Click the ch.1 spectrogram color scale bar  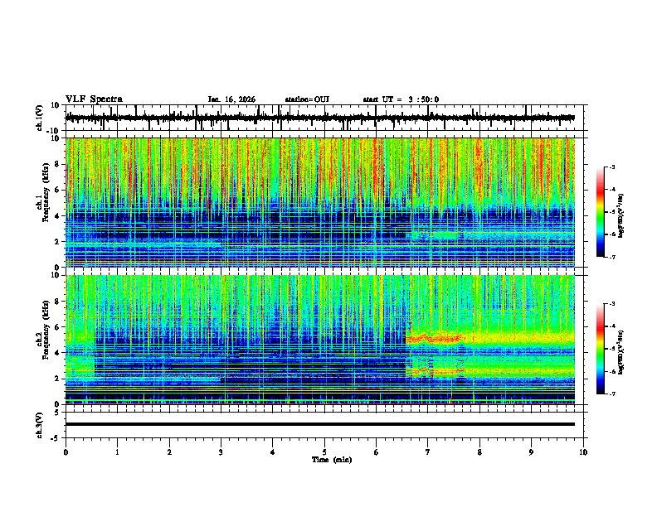coord(601,212)
